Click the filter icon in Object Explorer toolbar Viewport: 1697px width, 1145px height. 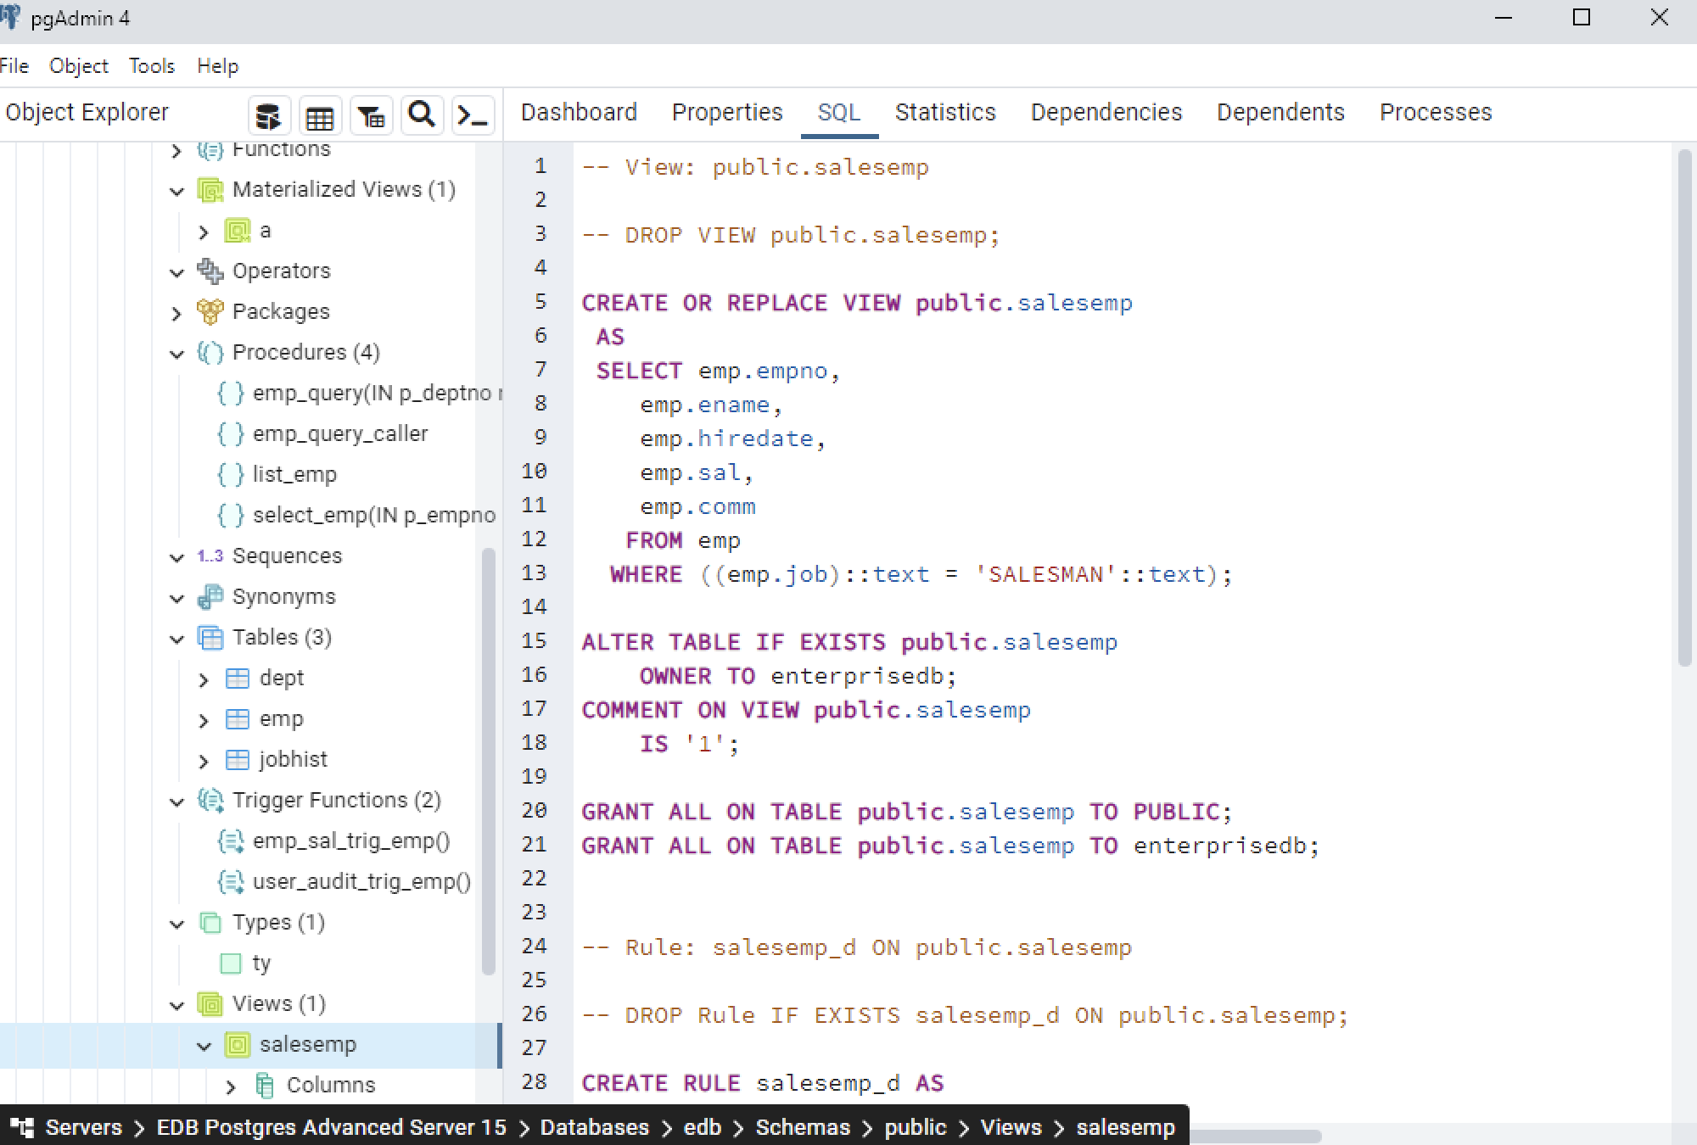[x=372, y=116]
